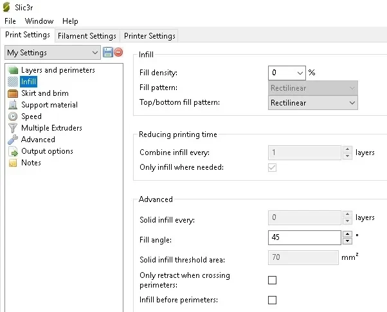Click the Skirt and brim icon
This screenshot has width=387, height=312.
tap(13, 93)
